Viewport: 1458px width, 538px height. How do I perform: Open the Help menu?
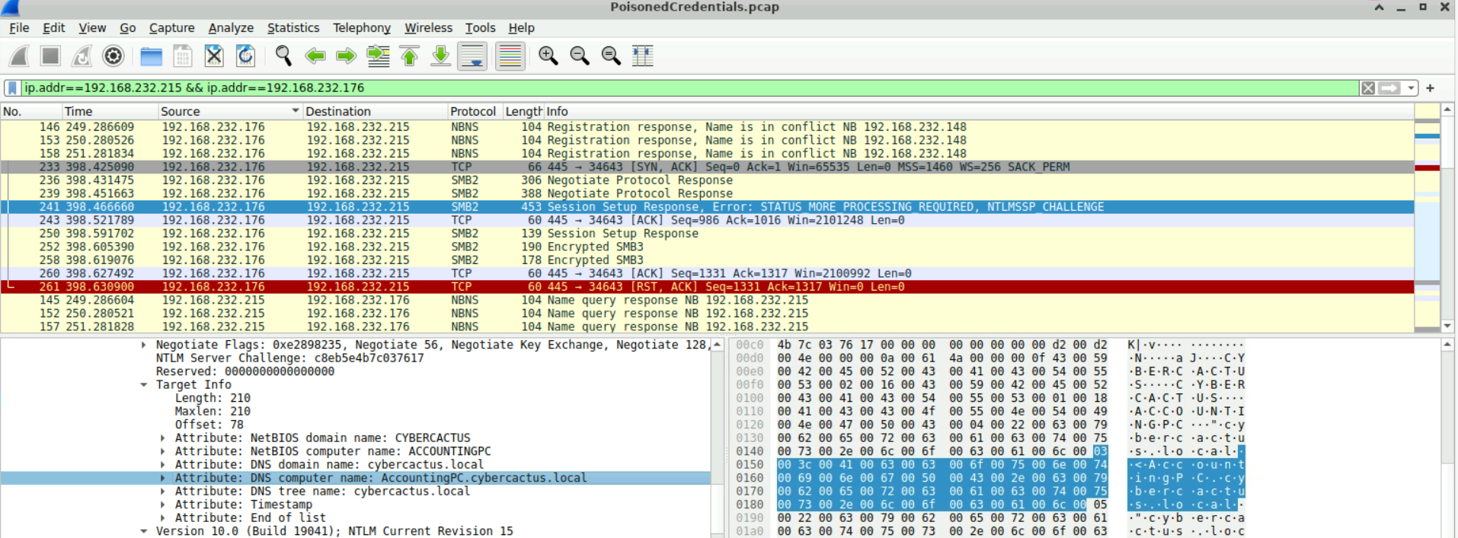pos(521,27)
